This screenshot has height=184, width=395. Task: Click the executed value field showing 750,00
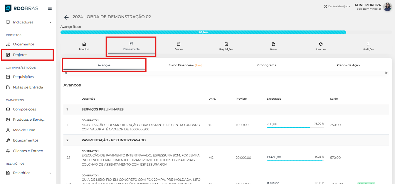[288, 124]
